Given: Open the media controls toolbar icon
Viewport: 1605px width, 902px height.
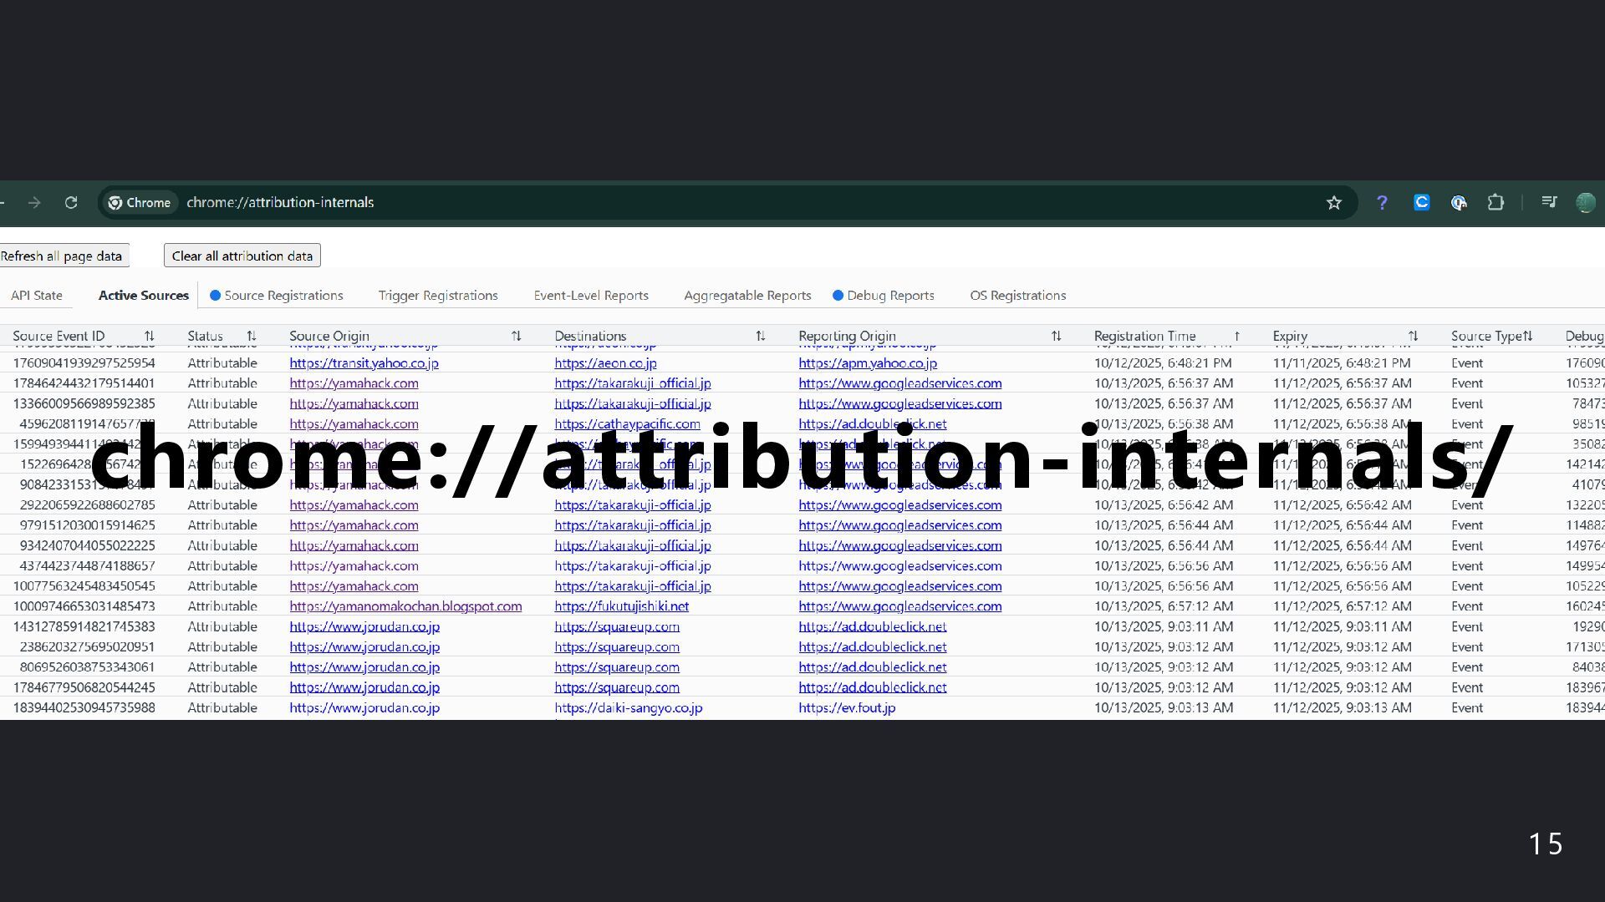Looking at the screenshot, I should (x=1549, y=203).
